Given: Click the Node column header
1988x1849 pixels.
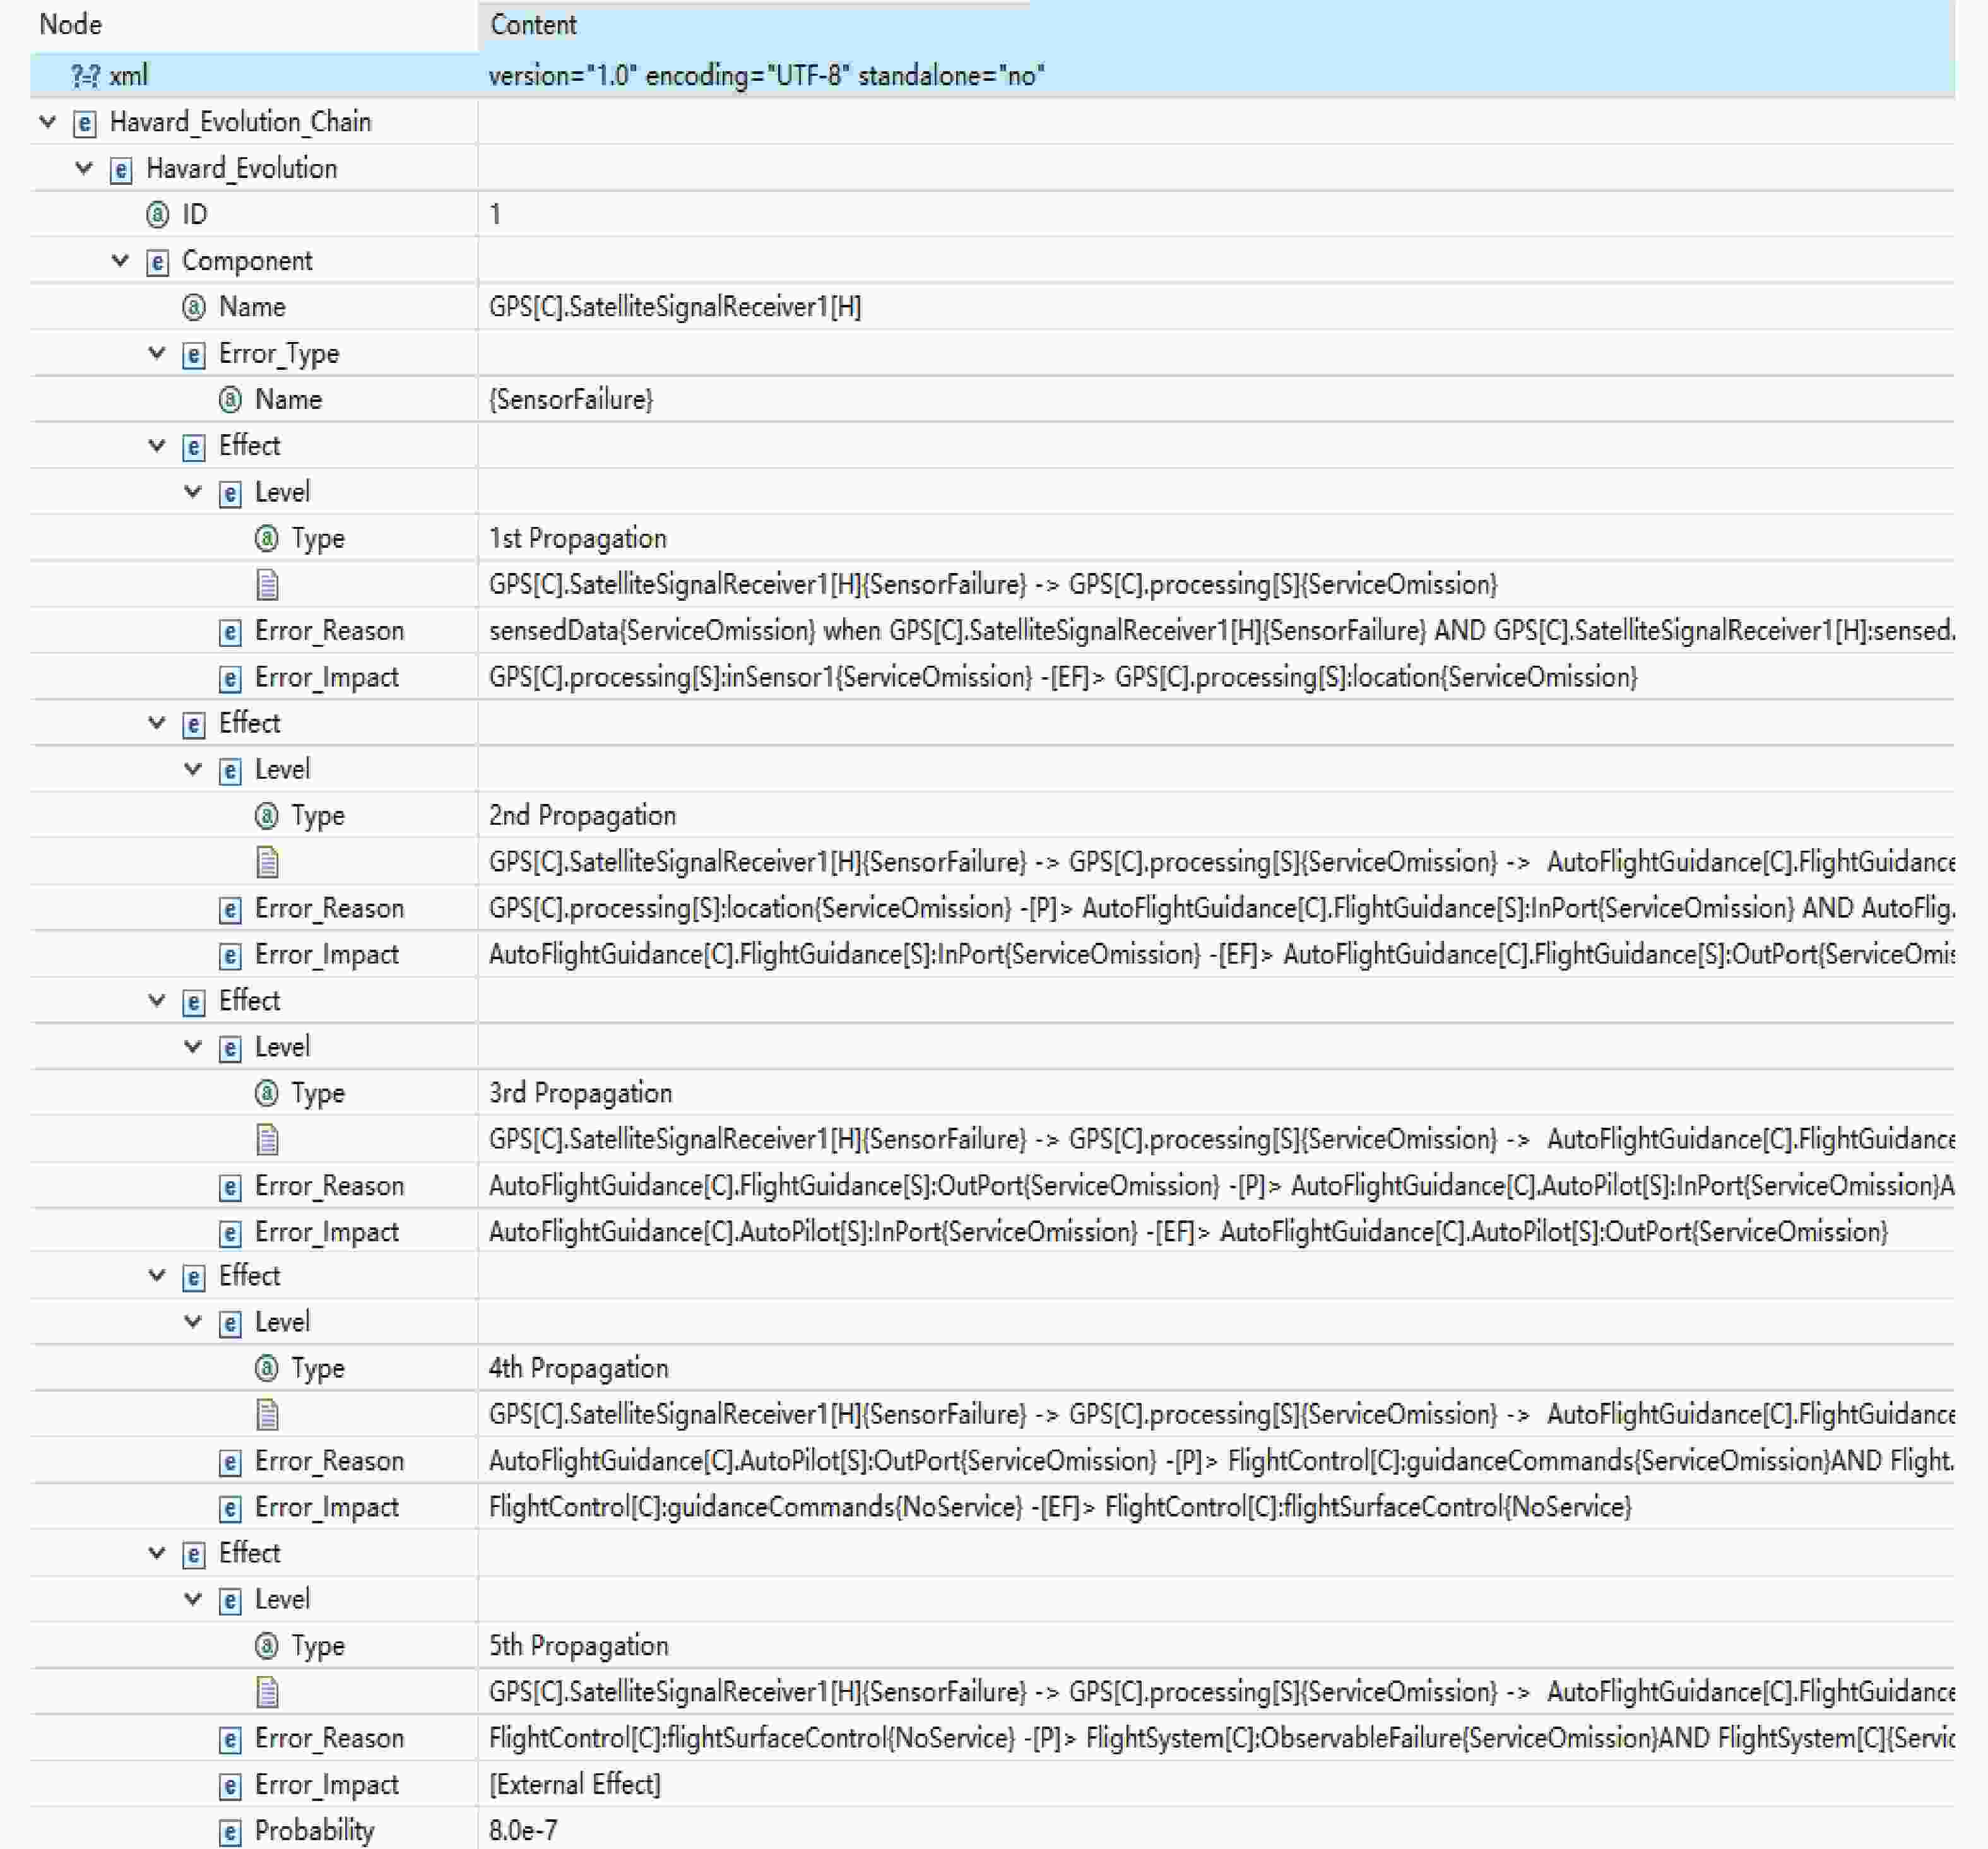Looking at the screenshot, I should pyautogui.click(x=70, y=25).
